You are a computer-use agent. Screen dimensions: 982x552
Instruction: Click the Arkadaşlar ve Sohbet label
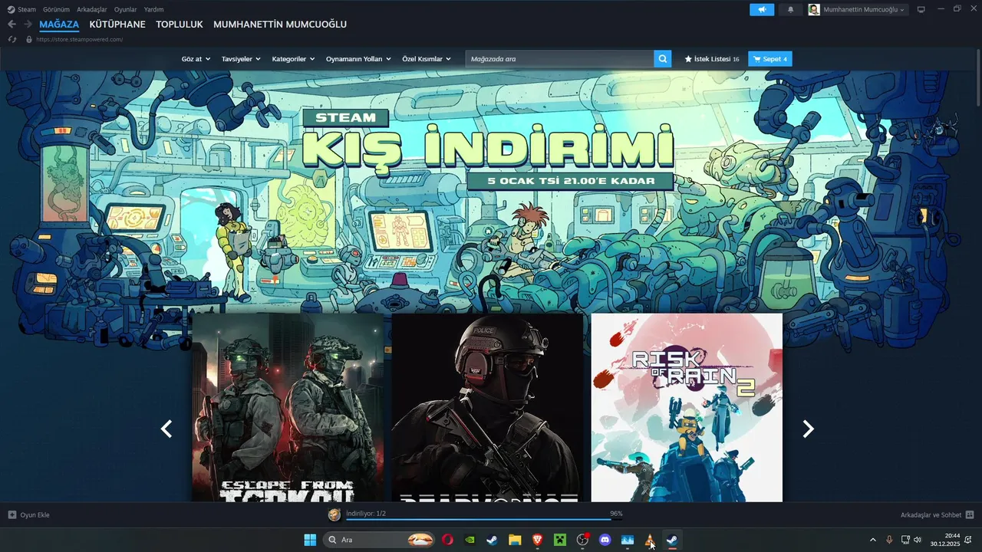click(931, 514)
